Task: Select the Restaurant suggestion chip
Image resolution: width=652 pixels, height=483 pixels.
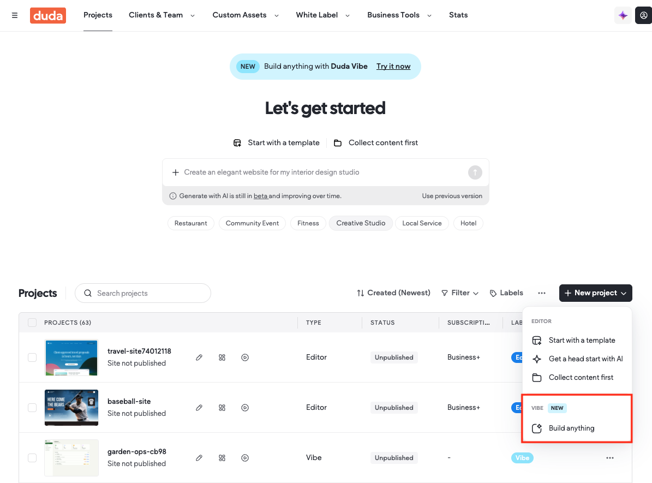Action: pyautogui.click(x=190, y=223)
